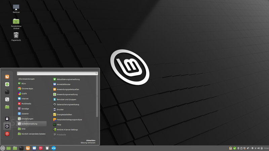Screen dimensions: 269x151
Task: Click the log out icon in sidebar
Action: 7,127
